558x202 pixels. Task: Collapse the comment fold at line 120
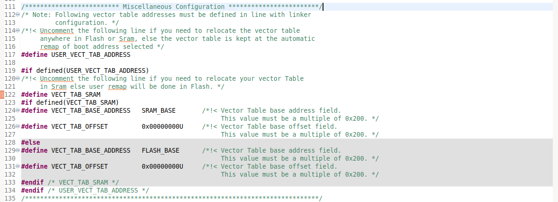click(17, 79)
